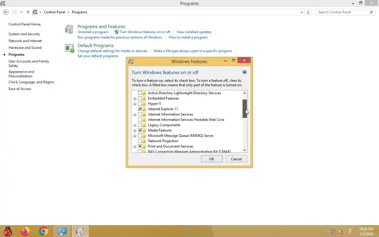
Task: Click the Hyper-V folder icon
Action: (144, 104)
